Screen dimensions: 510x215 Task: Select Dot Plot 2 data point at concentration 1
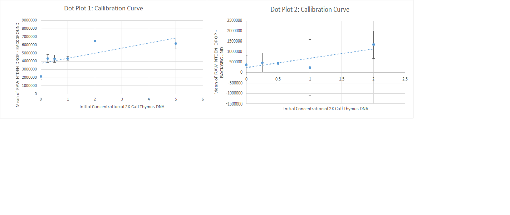(310, 68)
